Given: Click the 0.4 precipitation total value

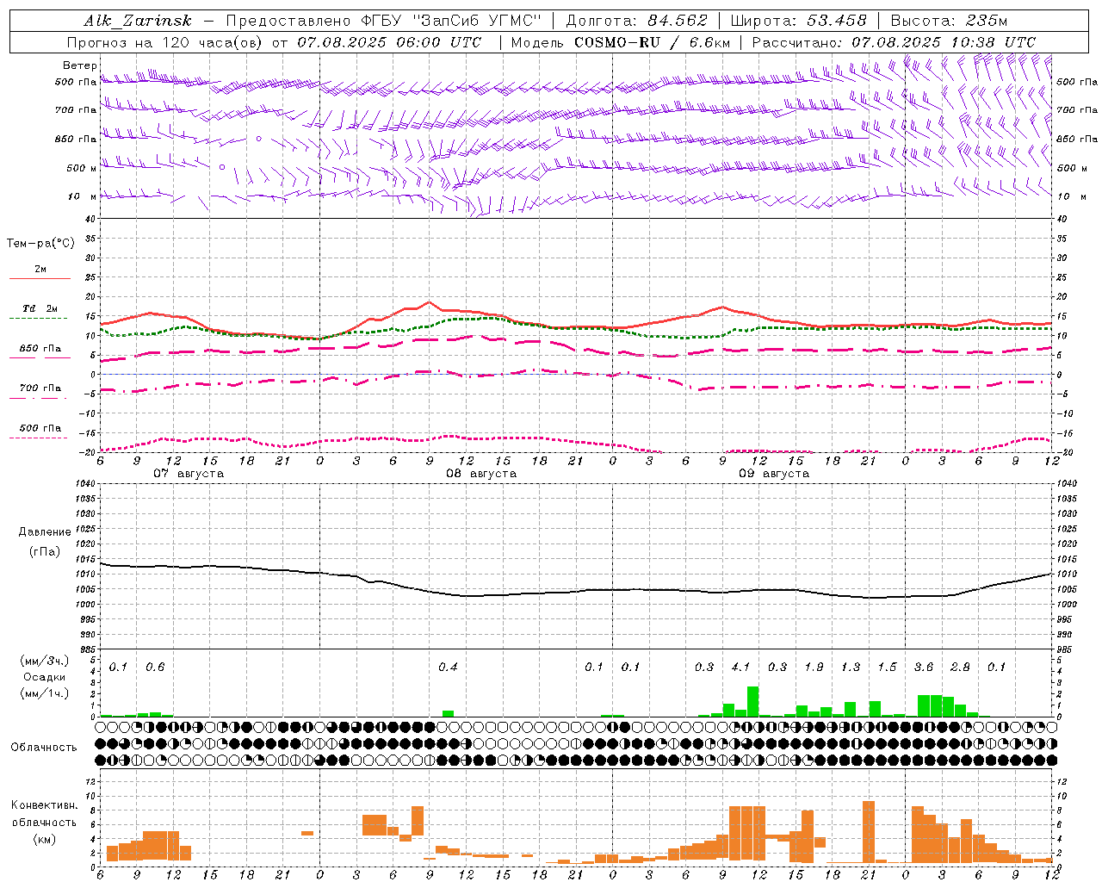Looking at the screenshot, I should (448, 667).
